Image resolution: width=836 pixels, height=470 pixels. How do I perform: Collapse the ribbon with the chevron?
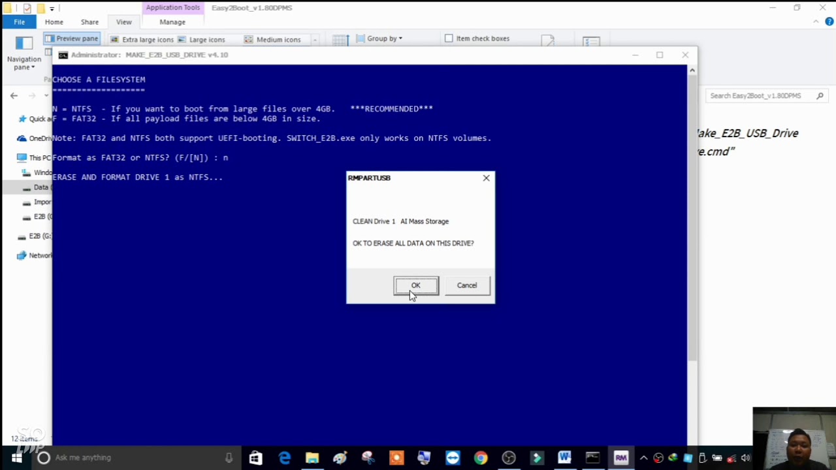pos(816,22)
